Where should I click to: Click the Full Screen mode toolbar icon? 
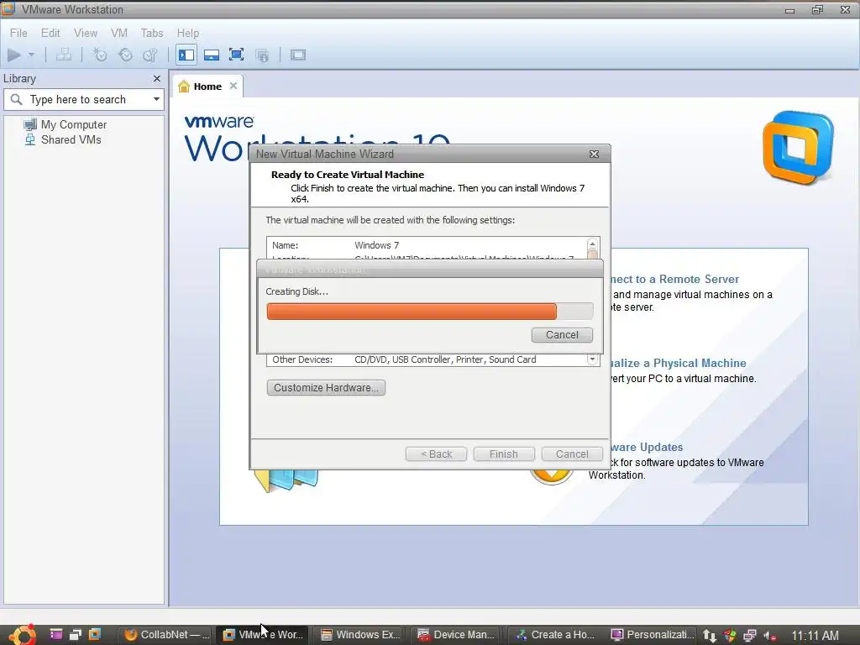236,55
